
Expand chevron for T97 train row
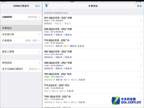pos(141,77)
